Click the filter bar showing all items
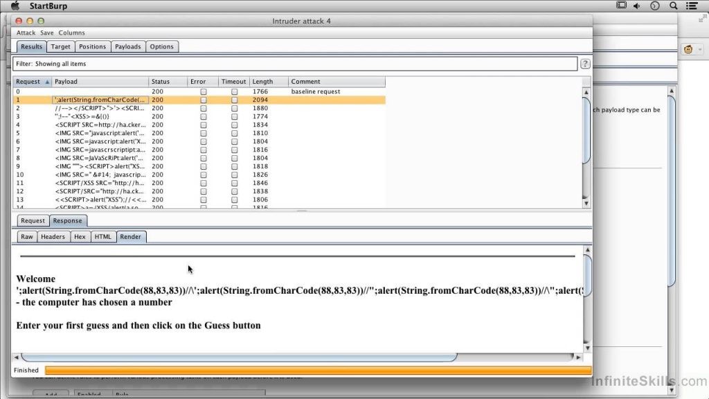The image size is (709, 399). (x=295, y=64)
